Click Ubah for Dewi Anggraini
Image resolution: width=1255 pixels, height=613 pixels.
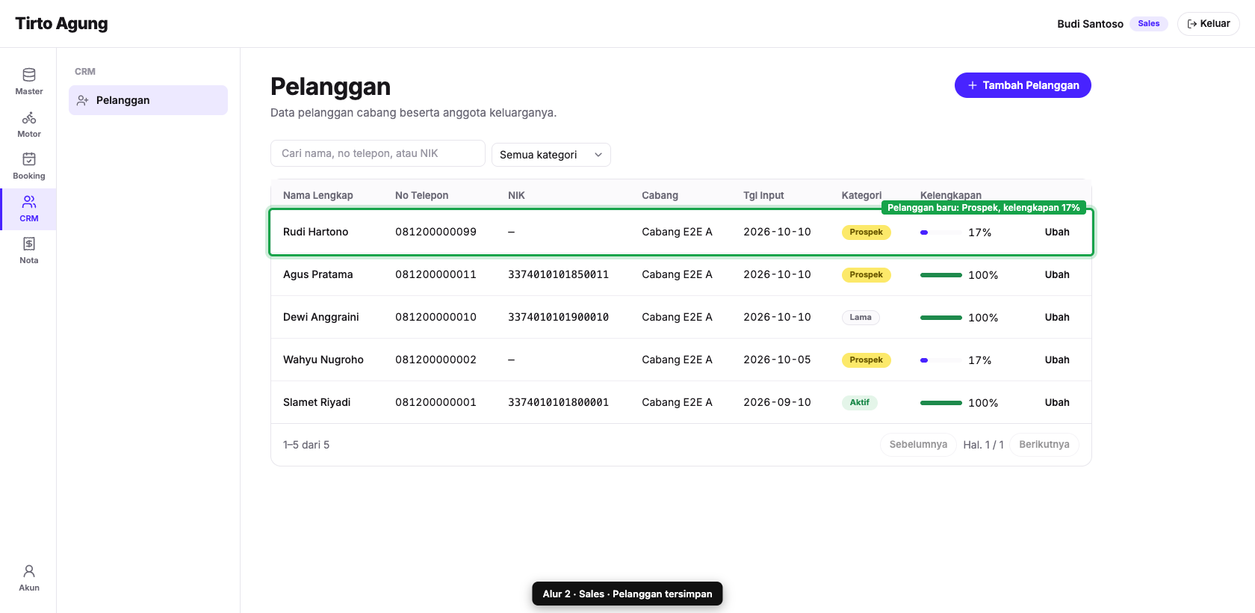tap(1057, 317)
